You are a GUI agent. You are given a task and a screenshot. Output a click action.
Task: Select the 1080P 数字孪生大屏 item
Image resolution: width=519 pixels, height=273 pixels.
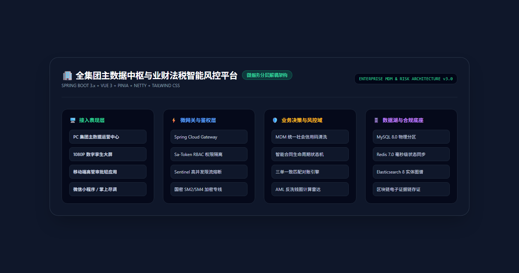pos(108,154)
